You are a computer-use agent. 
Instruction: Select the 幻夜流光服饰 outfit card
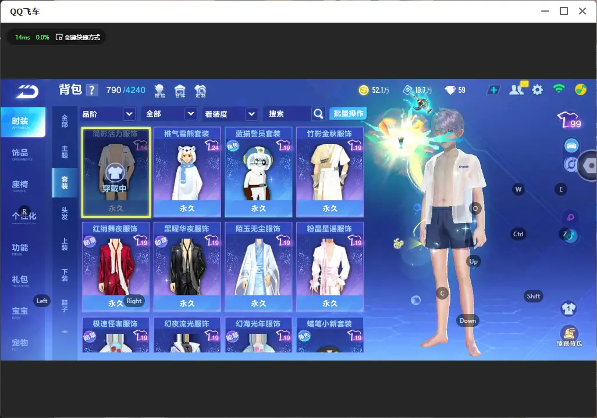tap(187, 335)
